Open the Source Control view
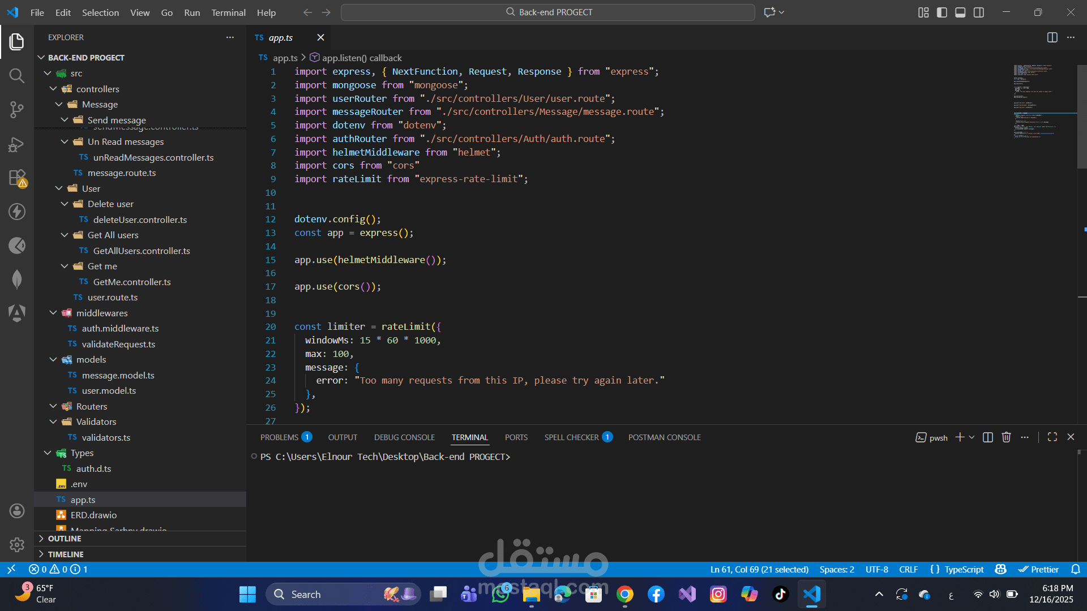 coord(17,110)
